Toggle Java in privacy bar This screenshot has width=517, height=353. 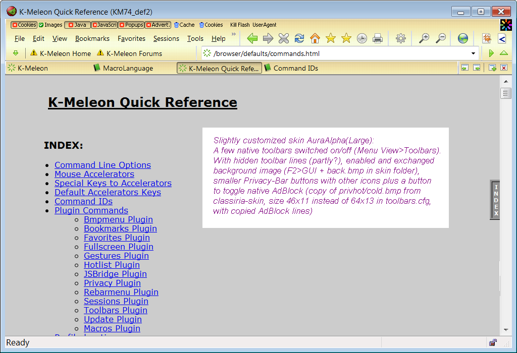point(77,25)
